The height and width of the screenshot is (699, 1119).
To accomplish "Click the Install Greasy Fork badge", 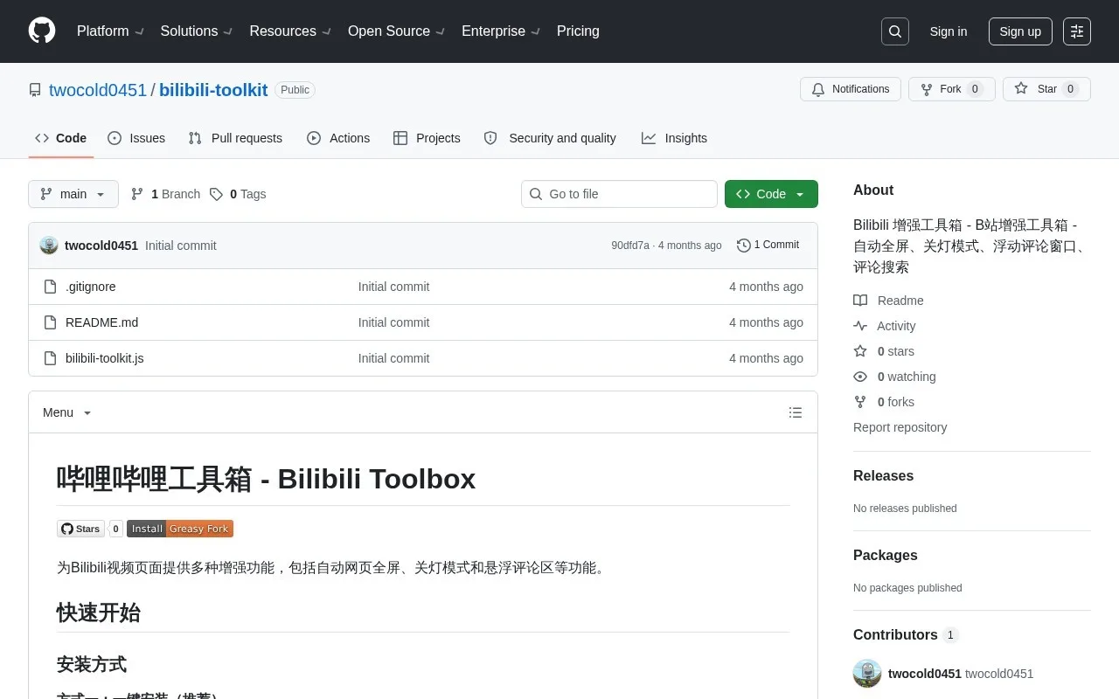I will click(x=180, y=529).
